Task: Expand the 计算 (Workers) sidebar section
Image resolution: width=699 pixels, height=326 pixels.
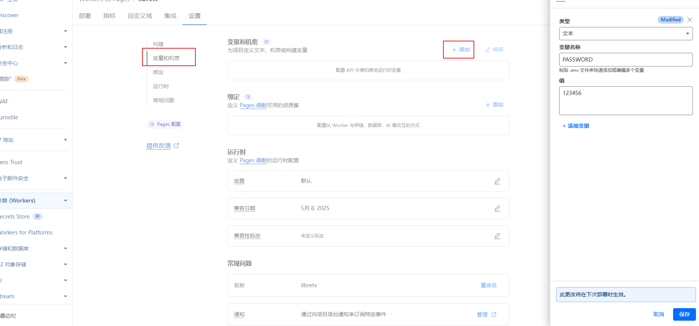Action: click(66, 201)
